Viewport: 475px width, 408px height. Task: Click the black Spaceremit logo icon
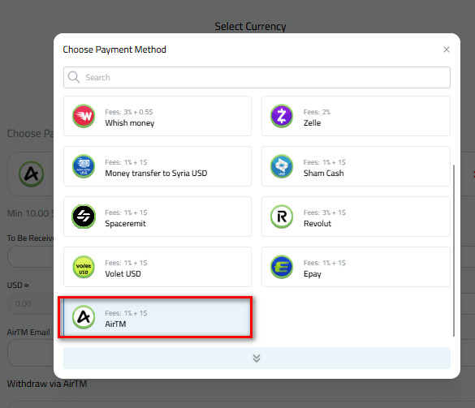84,217
